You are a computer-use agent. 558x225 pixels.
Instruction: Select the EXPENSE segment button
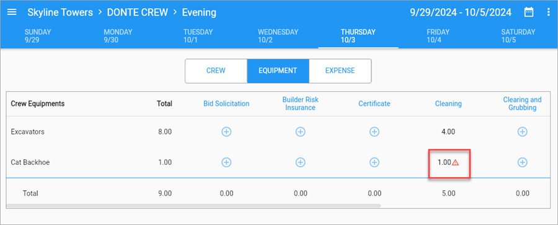click(x=340, y=71)
